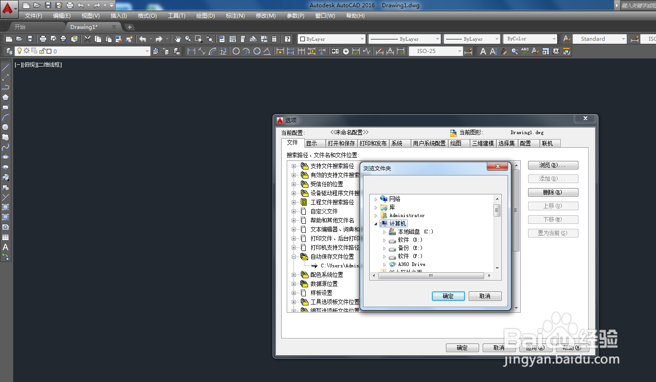Screen dimensions: 656x382
Task: Toggle the layer 0 lock icon
Action: 42,51
